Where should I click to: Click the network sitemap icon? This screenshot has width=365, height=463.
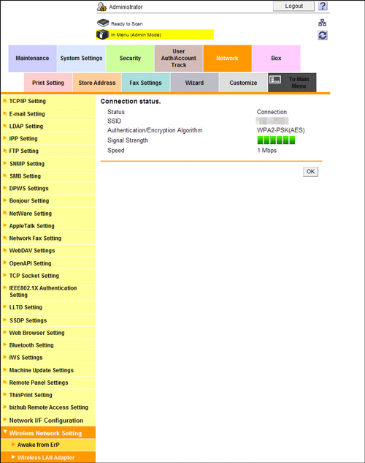click(322, 23)
